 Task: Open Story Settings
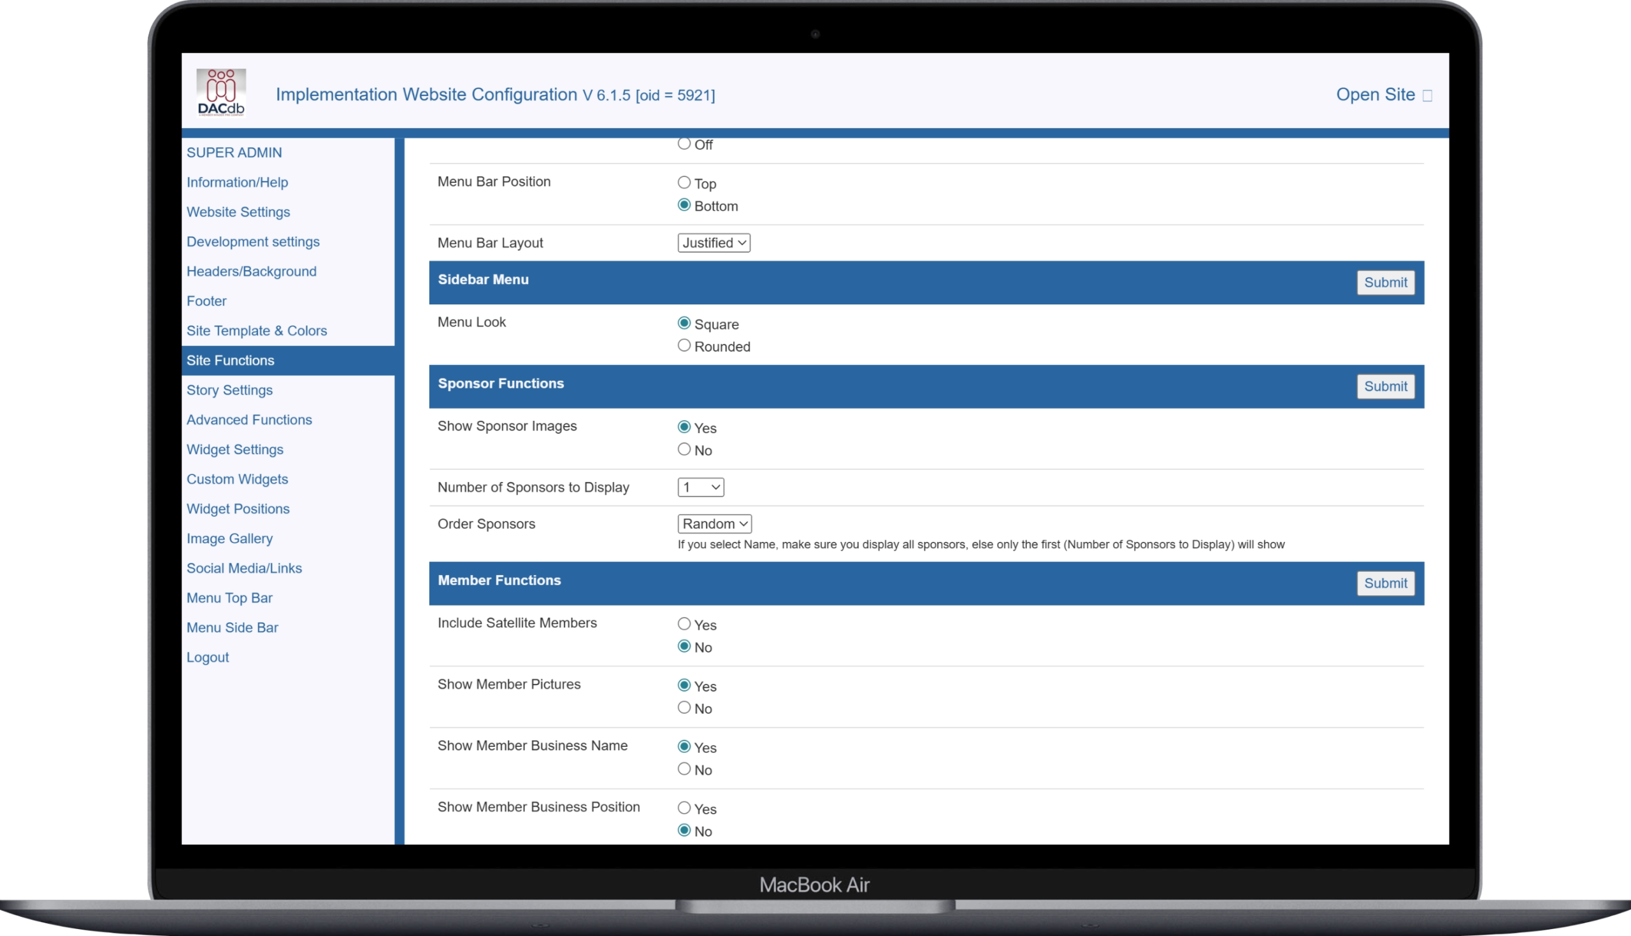(x=229, y=390)
